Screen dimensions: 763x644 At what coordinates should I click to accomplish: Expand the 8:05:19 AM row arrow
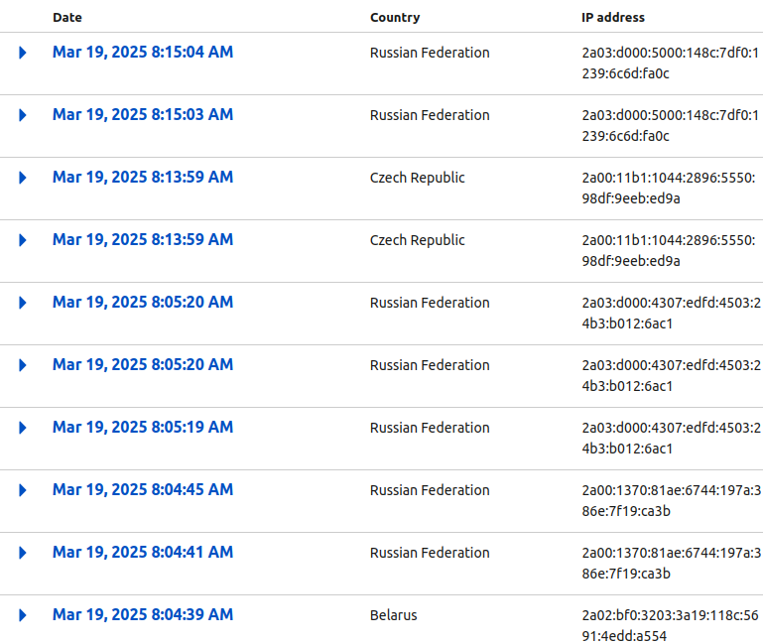pos(23,428)
